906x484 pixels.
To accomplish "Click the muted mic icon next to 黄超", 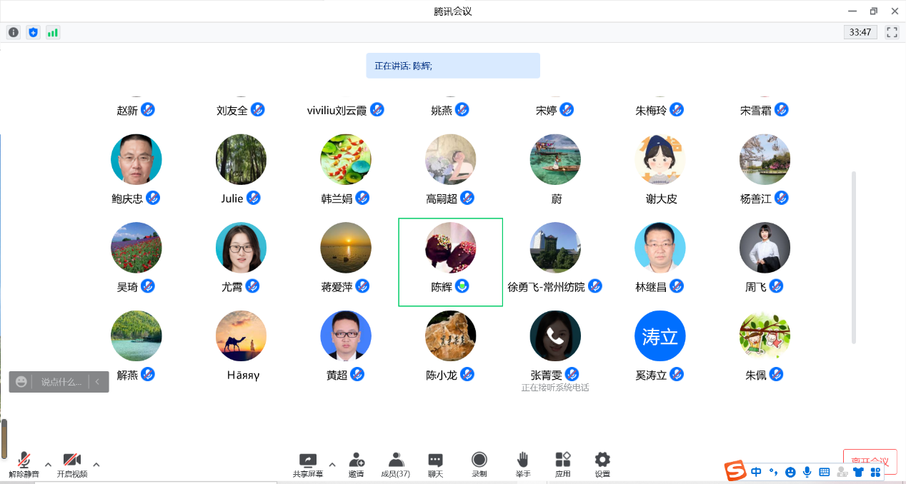I will click(x=357, y=374).
